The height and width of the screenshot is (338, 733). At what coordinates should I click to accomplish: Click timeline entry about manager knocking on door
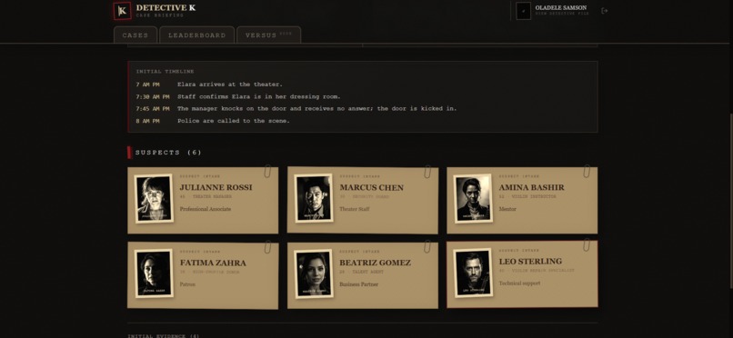pos(316,109)
